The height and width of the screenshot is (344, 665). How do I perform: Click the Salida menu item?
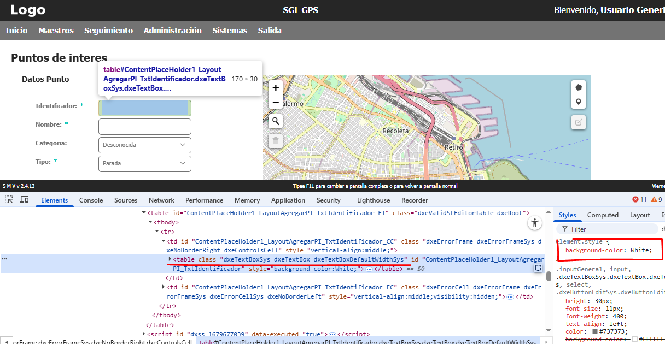(x=270, y=31)
